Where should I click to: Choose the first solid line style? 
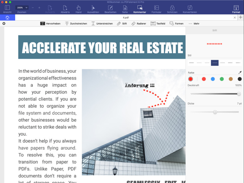[191, 63]
